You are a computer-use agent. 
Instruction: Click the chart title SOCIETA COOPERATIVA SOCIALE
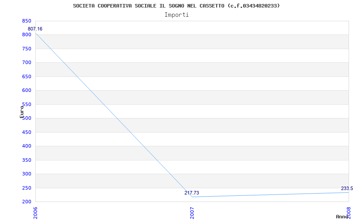point(176,6)
